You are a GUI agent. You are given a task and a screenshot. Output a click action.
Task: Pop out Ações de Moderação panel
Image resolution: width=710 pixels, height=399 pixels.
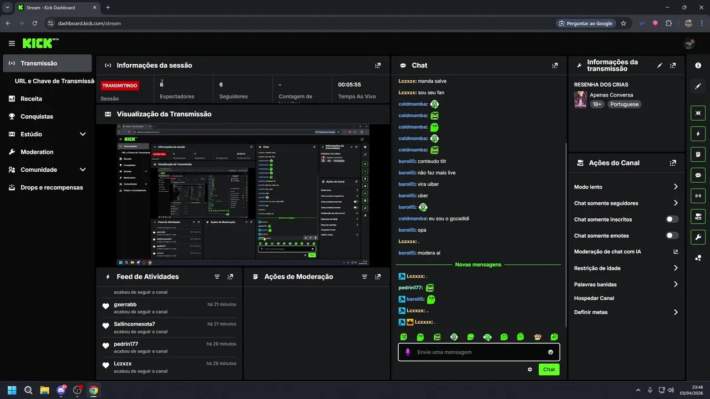point(378,277)
